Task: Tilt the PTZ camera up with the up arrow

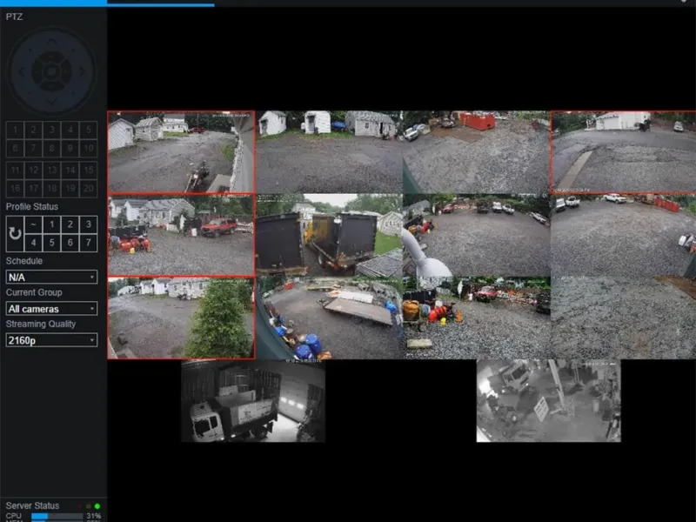Action: (52, 42)
